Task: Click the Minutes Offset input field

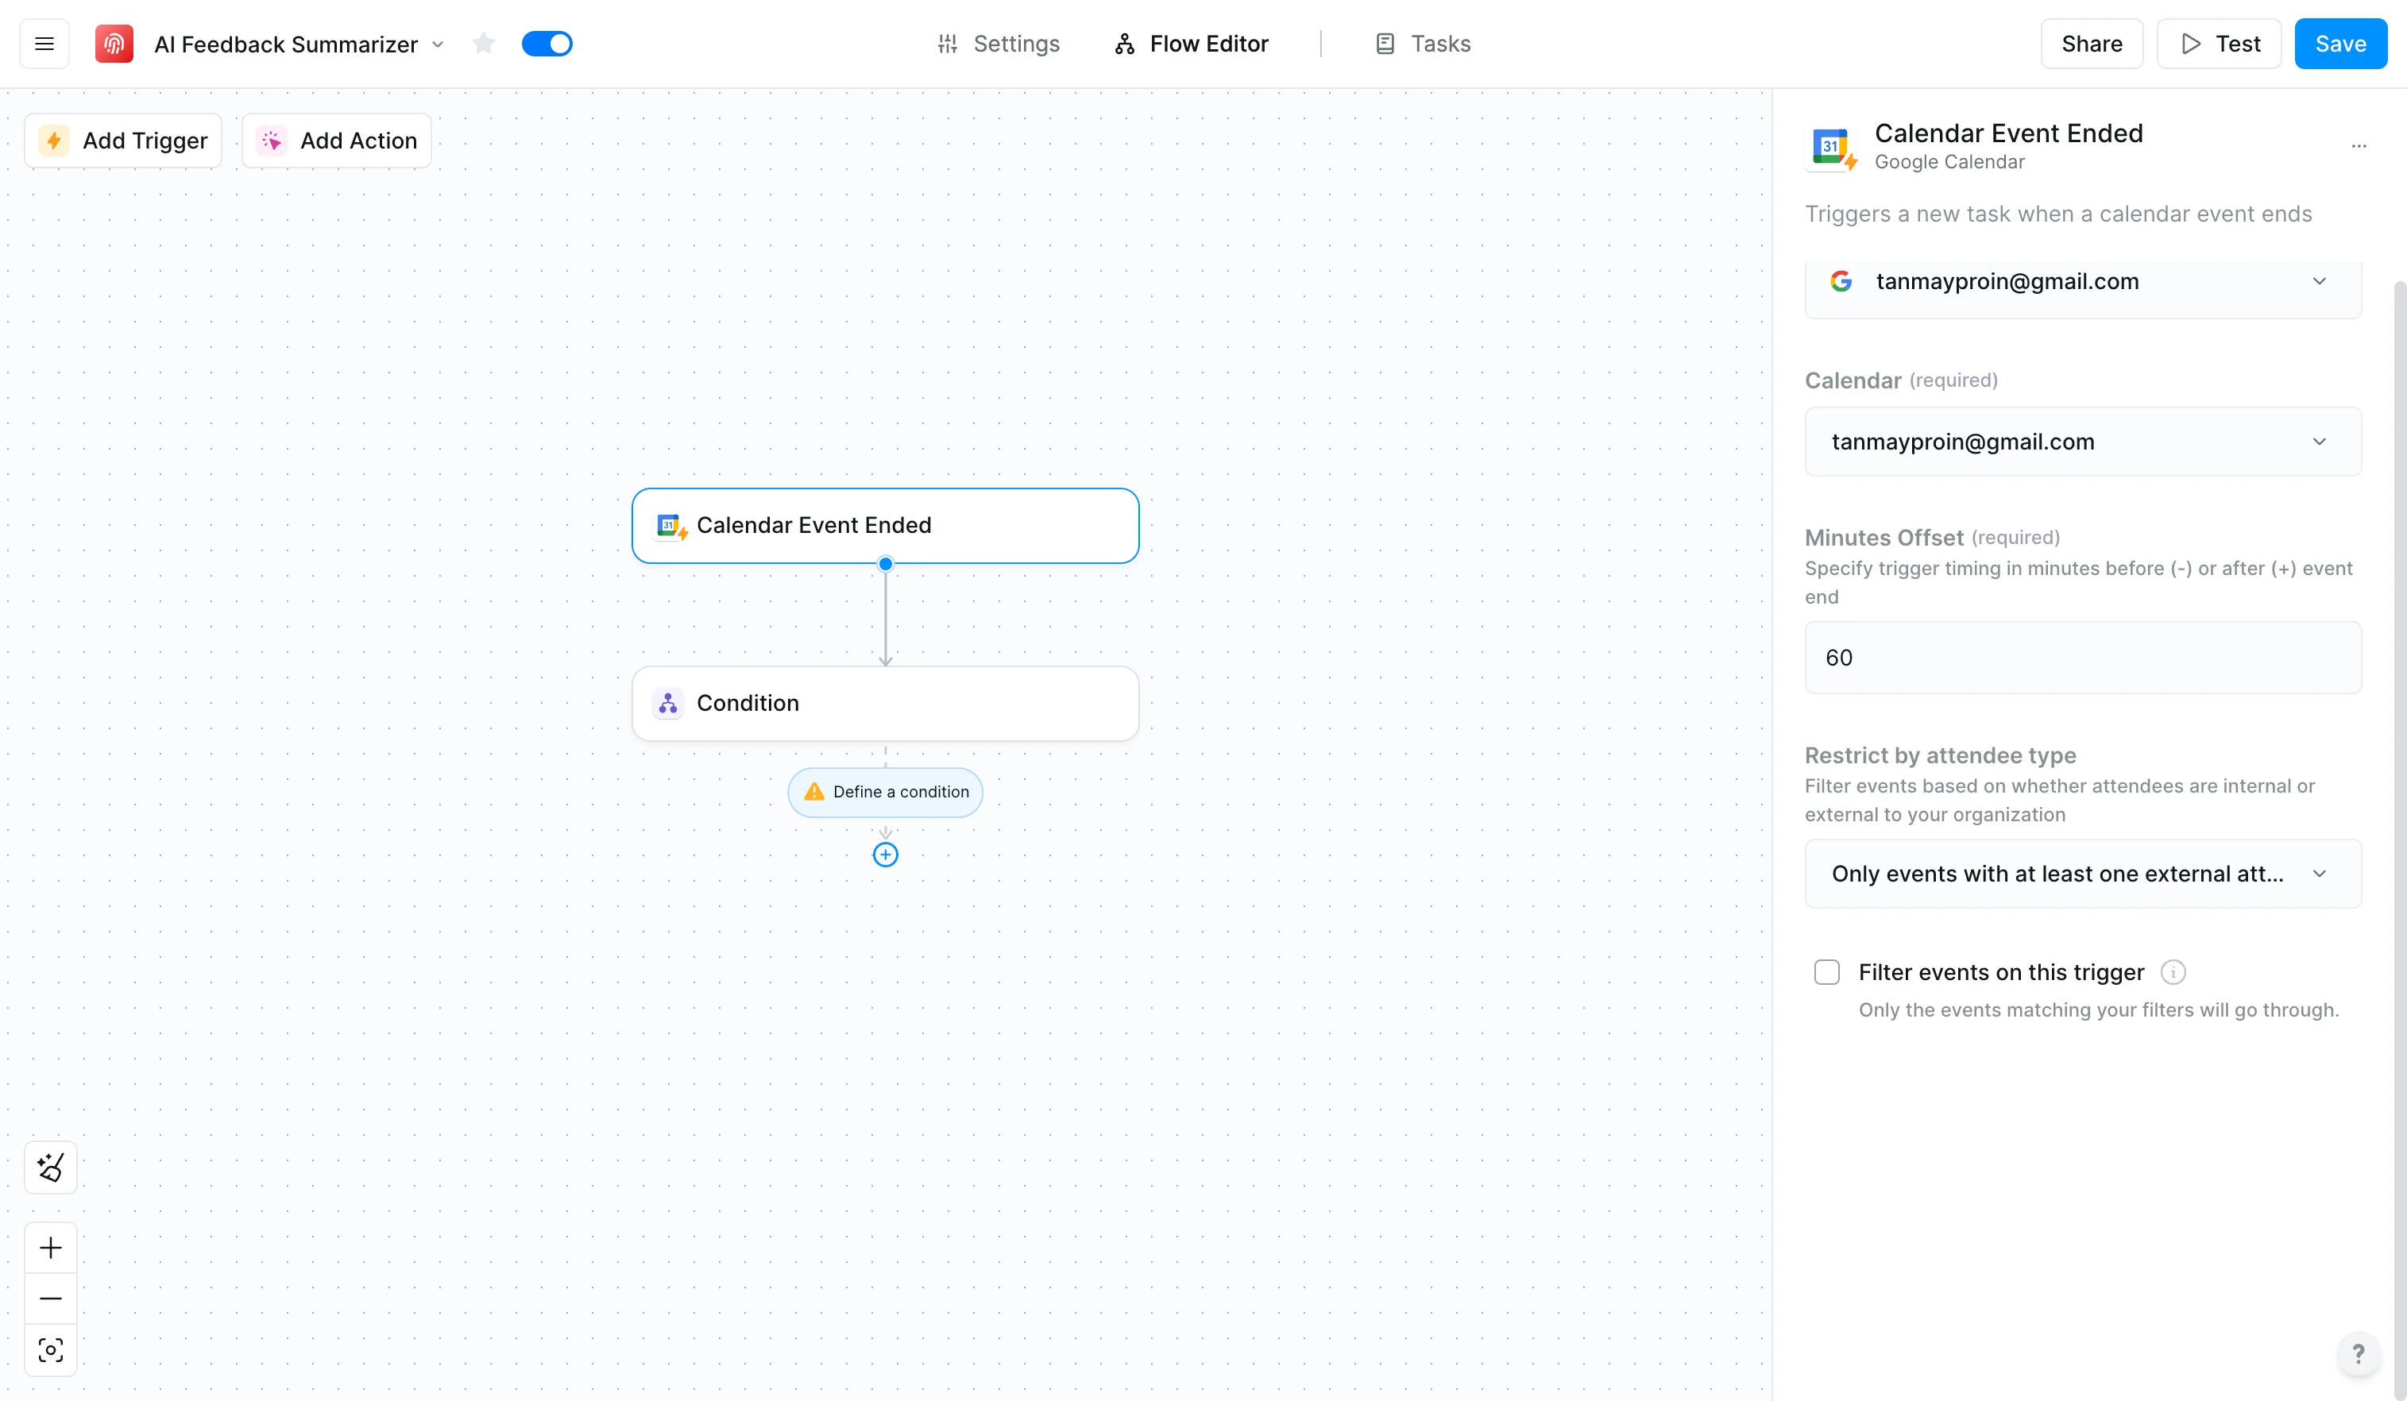Action: pos(2082,658)
